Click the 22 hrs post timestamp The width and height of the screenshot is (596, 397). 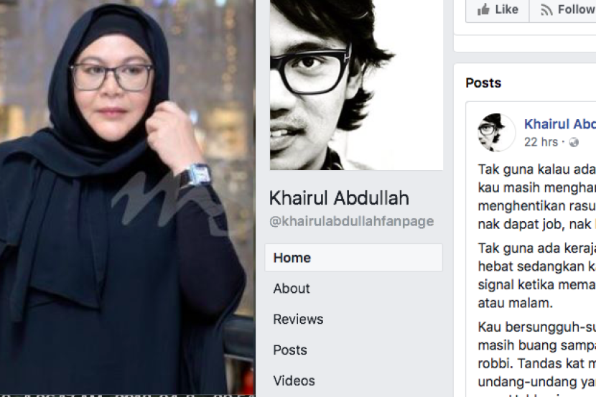coord(541,142)
